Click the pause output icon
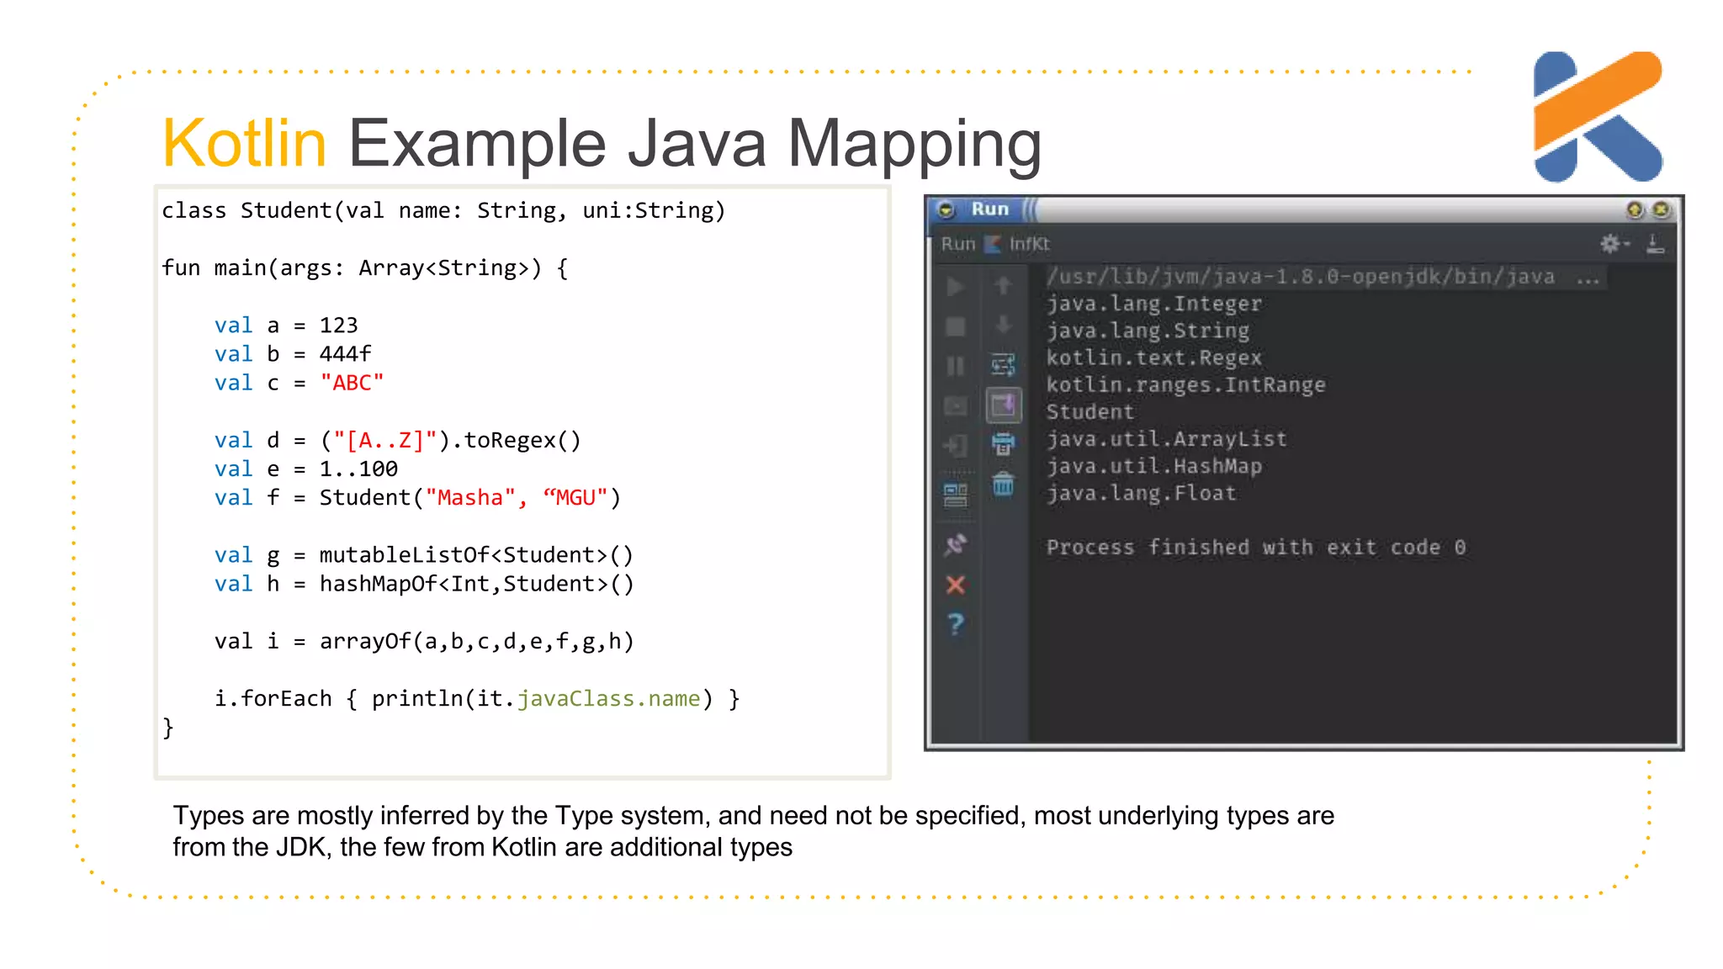The image size is (1723, 969). click(x=955, y=366)
